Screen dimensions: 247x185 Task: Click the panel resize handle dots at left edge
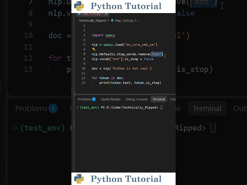pos(74,123)
